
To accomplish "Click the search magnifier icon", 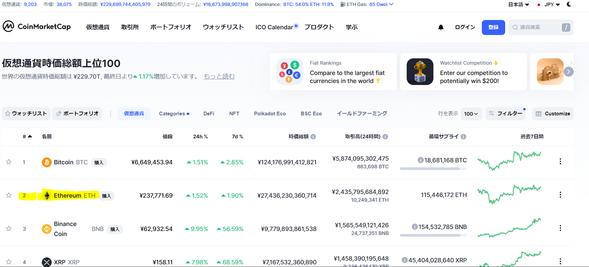I will tap(515, 27).
